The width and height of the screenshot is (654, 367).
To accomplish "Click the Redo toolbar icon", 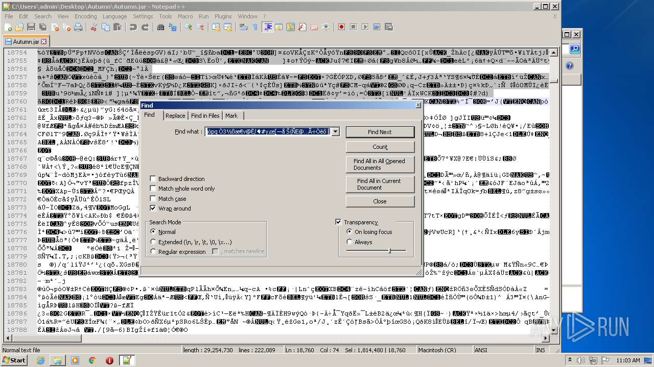I will tap(145, 27).
